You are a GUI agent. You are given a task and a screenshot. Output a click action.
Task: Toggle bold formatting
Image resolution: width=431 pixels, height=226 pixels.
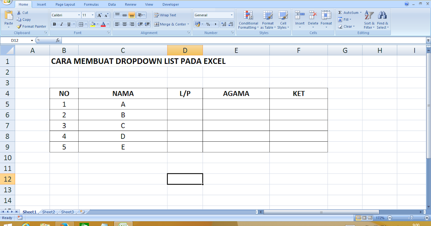click(54, 24)
